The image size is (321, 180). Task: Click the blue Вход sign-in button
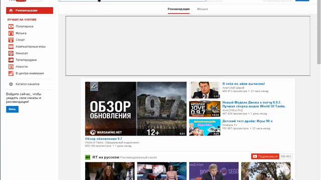point(12,109)
